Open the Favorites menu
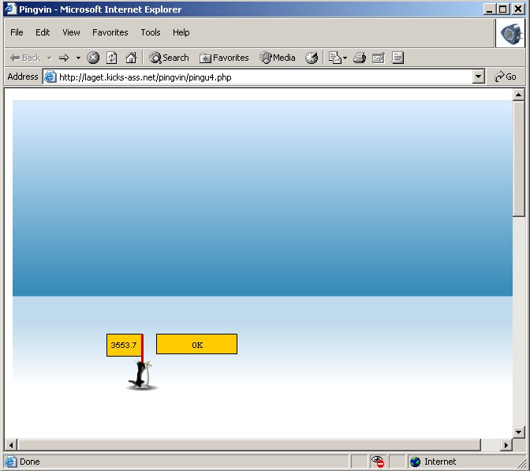Screen dimensions: 530x471 [x=110, y=32]
